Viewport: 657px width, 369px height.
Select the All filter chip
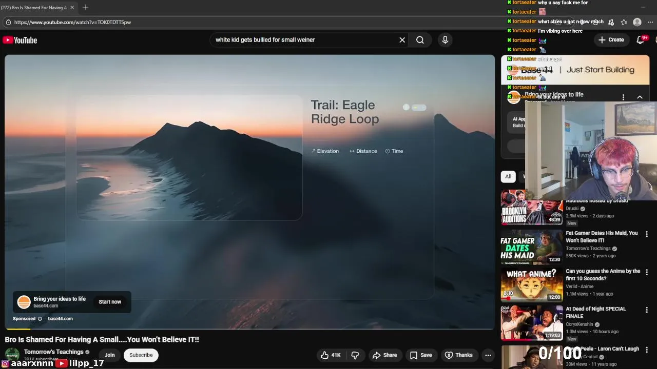point(508,177)
